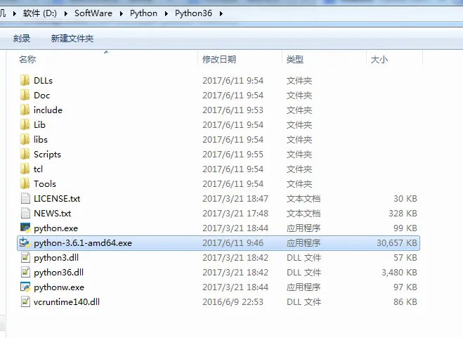
Task: Click 应用程序 type of pythonw.exe
Action: click(x=304, y=287)
